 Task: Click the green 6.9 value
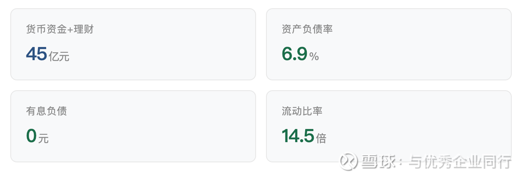tap(294, 54)
